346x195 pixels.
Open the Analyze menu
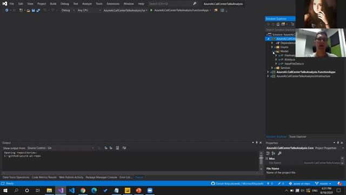click(87, 4)
